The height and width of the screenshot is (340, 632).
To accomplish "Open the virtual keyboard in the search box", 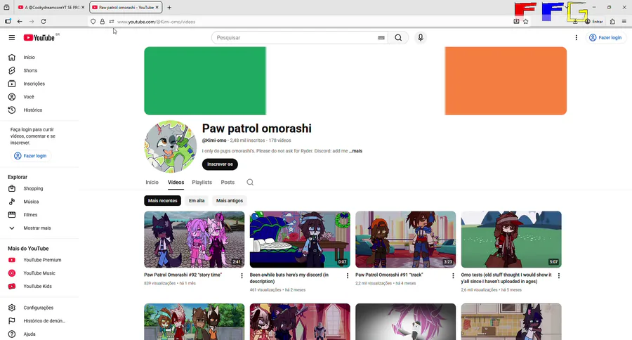I will [x=381, y=37].
